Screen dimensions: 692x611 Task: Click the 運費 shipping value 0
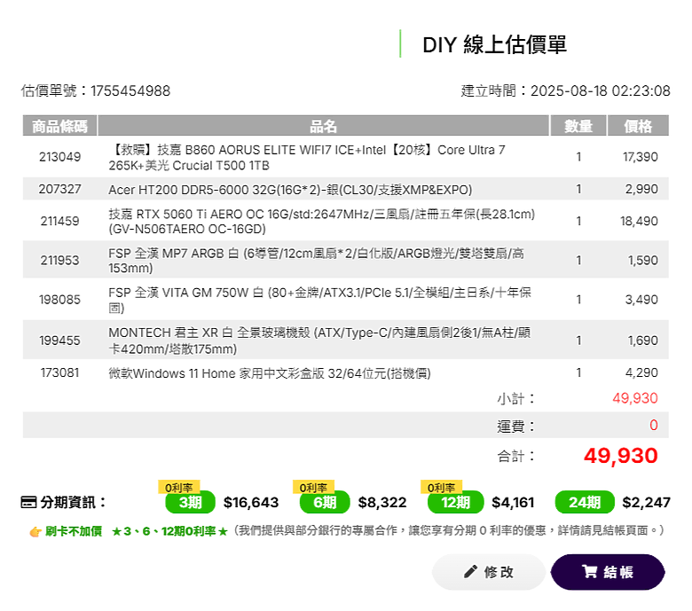click(x=654, y=426)
